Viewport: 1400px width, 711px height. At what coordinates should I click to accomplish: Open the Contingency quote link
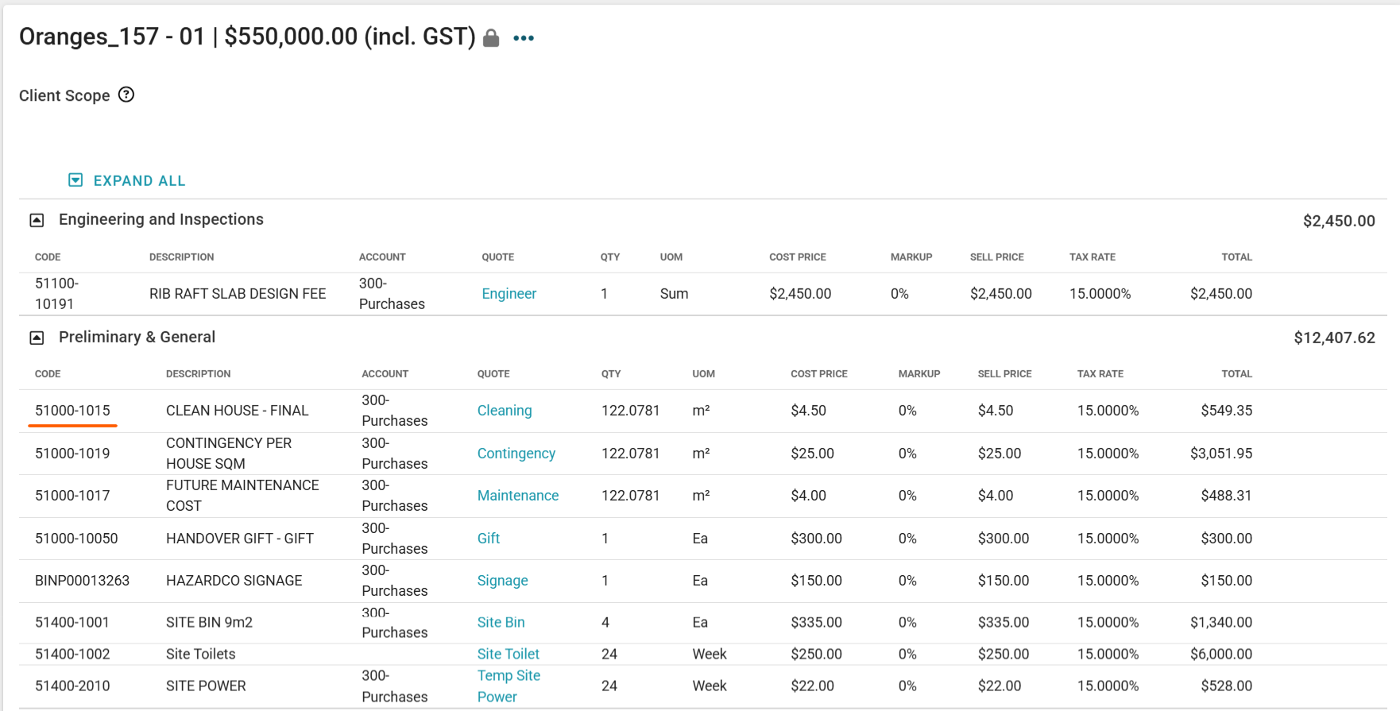(516, 453)
